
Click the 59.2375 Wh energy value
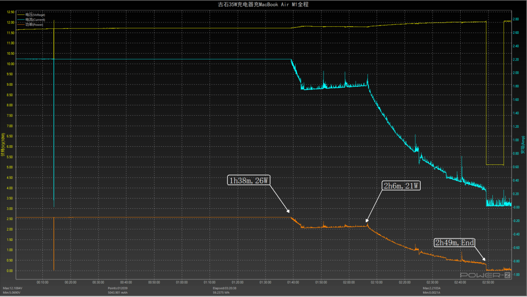pyautogui.click(x=221, y=293)
